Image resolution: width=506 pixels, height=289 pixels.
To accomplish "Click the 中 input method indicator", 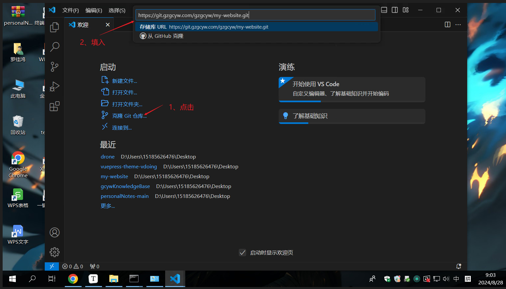I will [x=456, y=279].
